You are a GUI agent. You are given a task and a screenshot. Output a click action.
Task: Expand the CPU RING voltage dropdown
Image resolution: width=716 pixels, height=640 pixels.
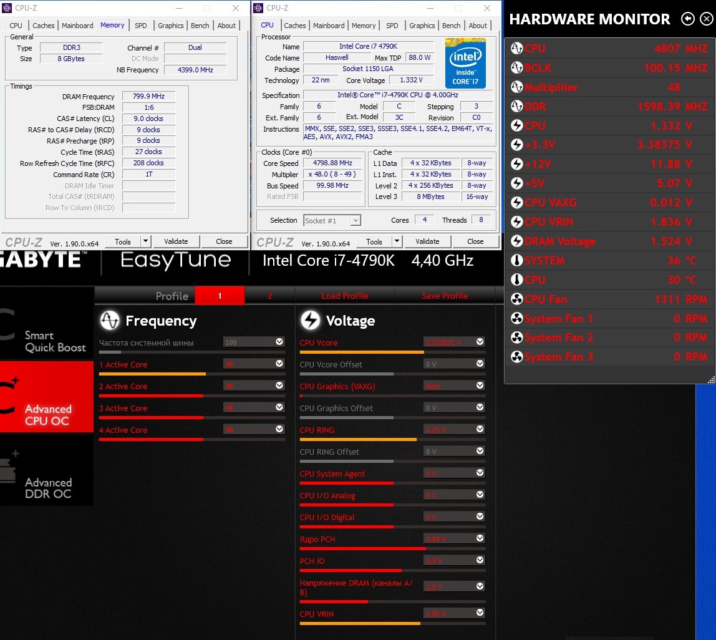pos(480,429)
